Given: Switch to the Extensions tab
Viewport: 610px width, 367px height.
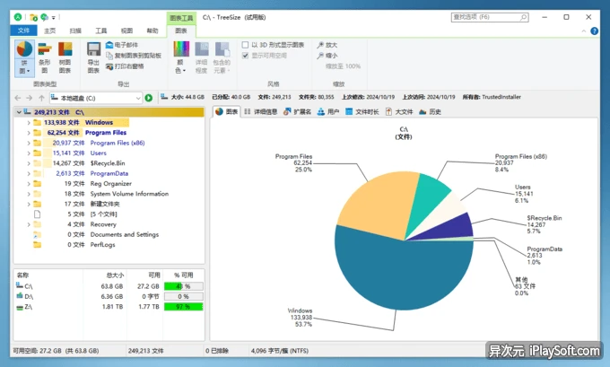Looking at the screenshot, I should coord(297,111).
